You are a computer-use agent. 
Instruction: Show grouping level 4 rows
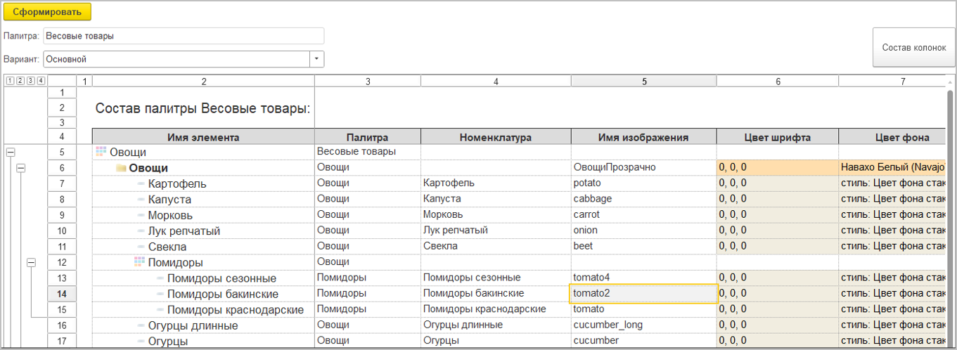(x=41, y=81)
